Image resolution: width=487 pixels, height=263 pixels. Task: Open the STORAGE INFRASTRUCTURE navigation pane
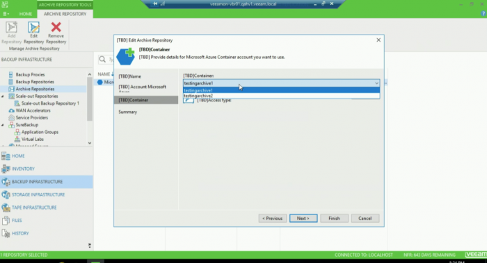tap(47, 194)
